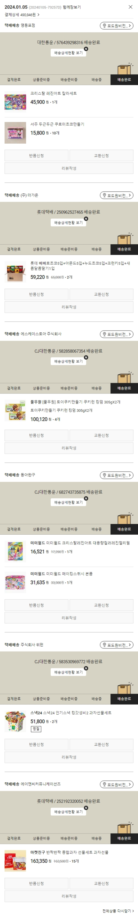Open 포도원비전 address pin for 에스케이스토아 shipment
Viewport: 138px width, 915px height.
pyautogui.click(x=116, y=334)
